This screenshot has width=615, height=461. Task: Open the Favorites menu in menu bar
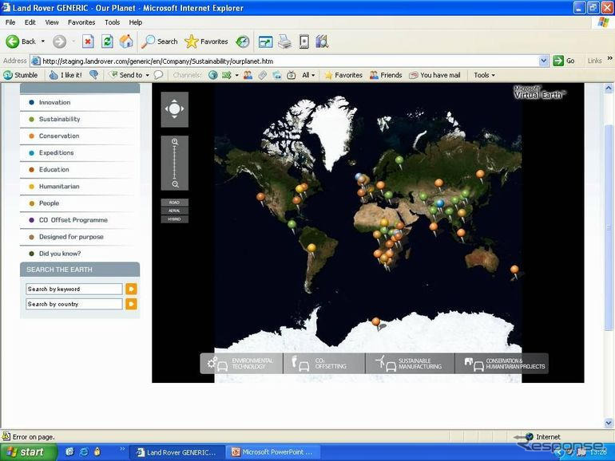tap(81, 22)
